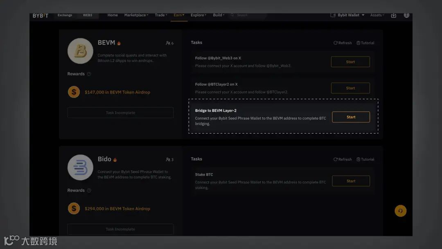Expand the Assets dropdown
Screen dimensions: 442x249
(377, 15)
